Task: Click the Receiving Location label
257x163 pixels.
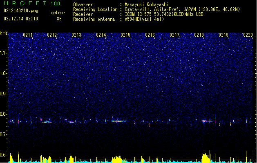Action: click(x=95, y=9)
